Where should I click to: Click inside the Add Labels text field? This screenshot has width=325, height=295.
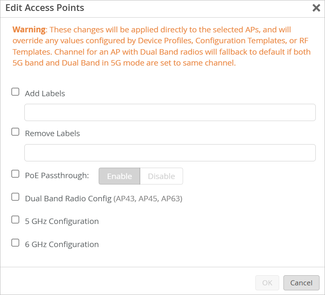pyautogui.click(x=170, y=113)
